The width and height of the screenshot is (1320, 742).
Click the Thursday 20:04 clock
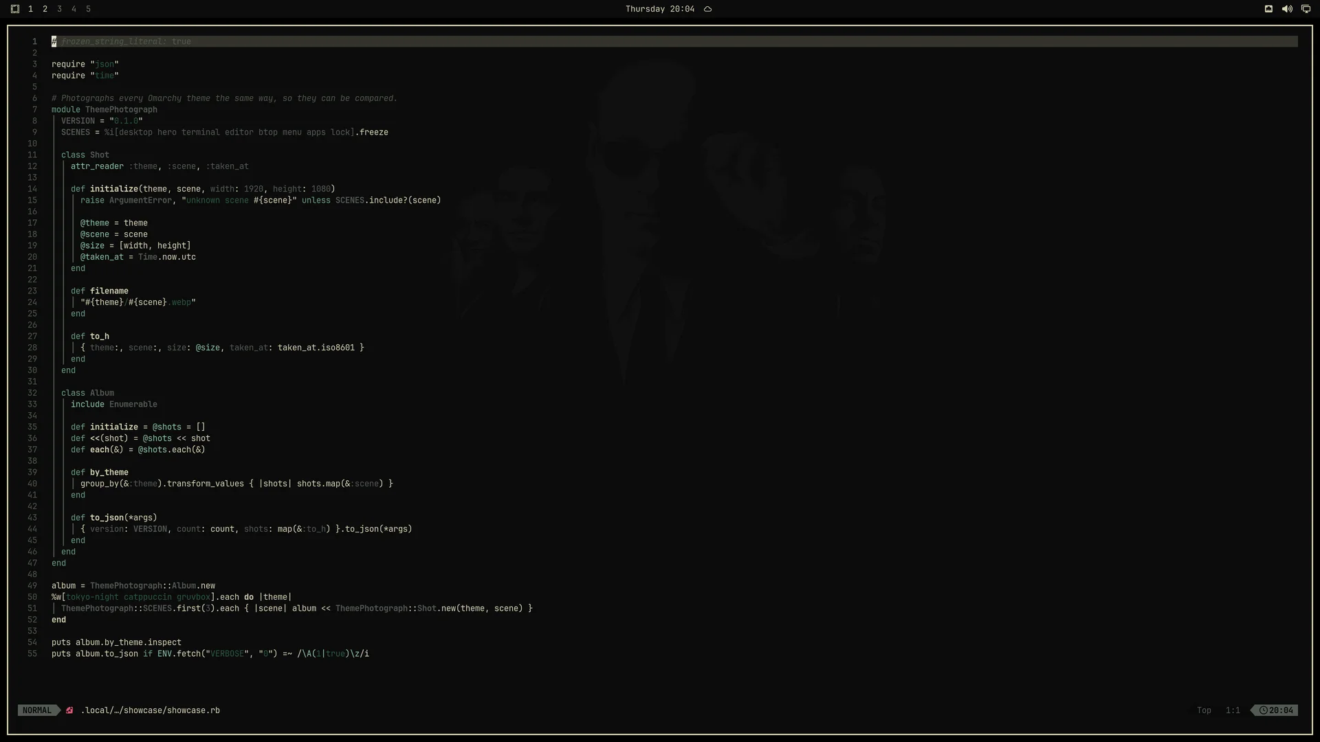click(659, 9)
